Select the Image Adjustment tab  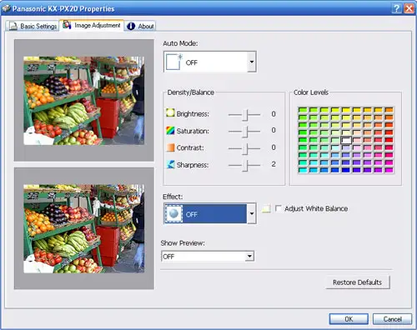92,25
